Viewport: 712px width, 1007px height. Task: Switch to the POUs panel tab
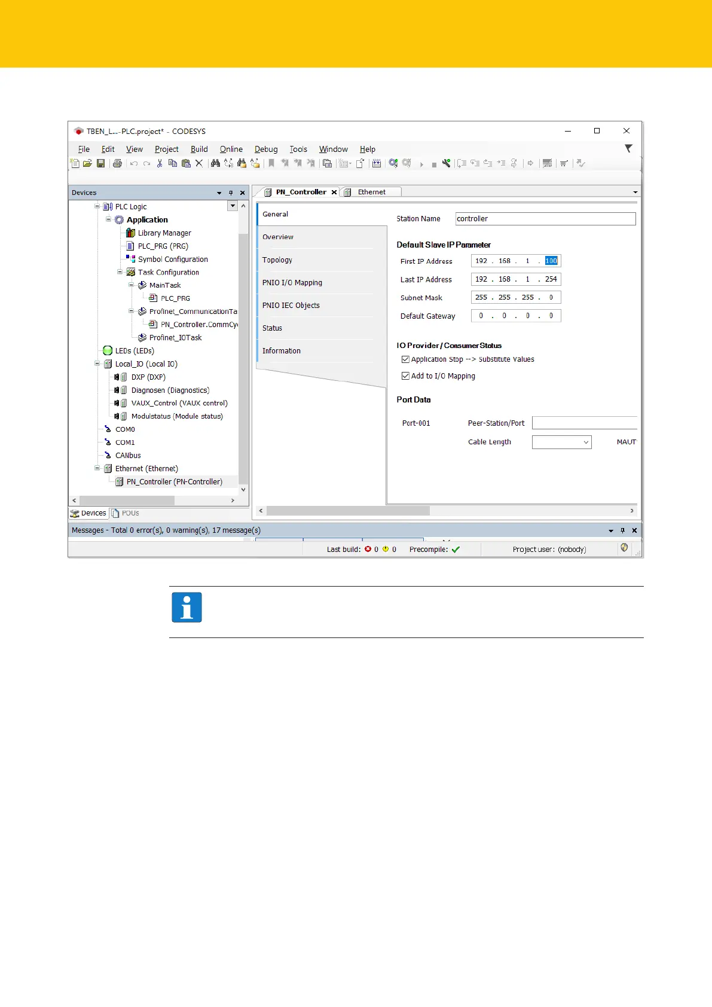[x=126, y=513]
